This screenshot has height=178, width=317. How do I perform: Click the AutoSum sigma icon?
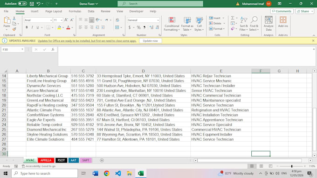[x=233, y=18]
